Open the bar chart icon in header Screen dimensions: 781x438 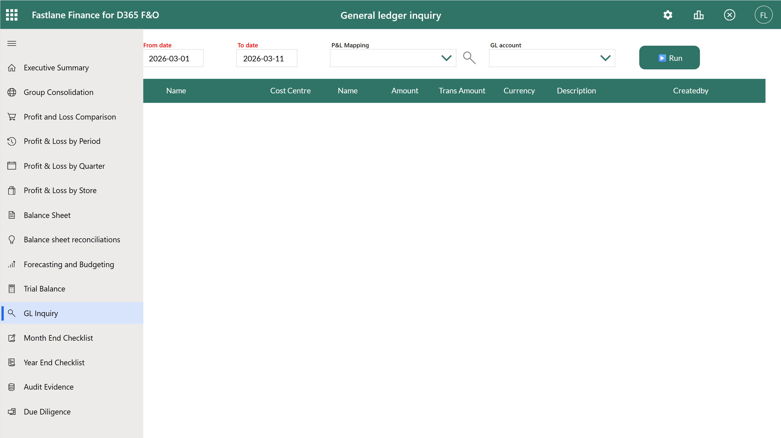pos(699,15)
